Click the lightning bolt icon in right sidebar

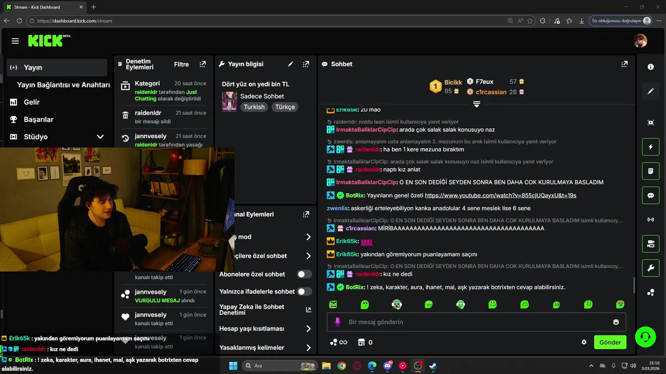pos(650,147)
